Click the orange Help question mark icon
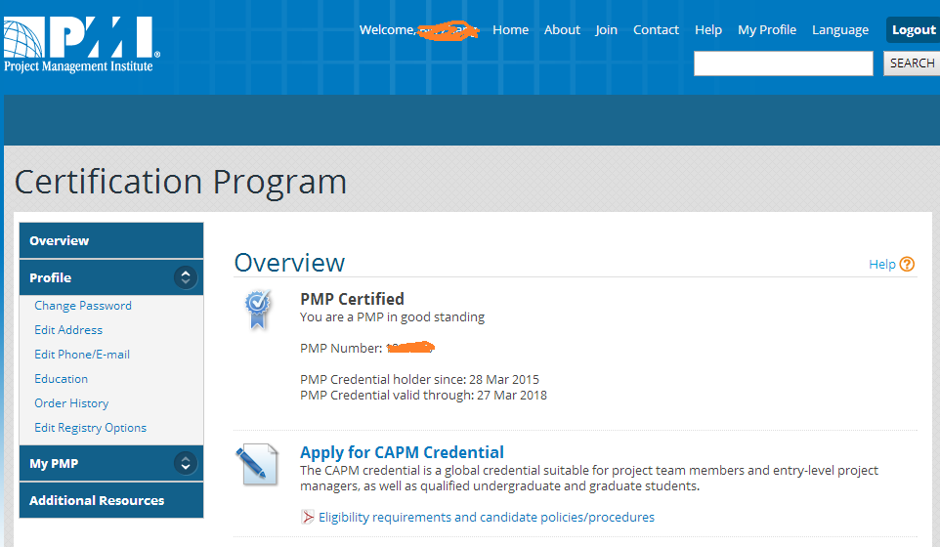 coord(907,264)
